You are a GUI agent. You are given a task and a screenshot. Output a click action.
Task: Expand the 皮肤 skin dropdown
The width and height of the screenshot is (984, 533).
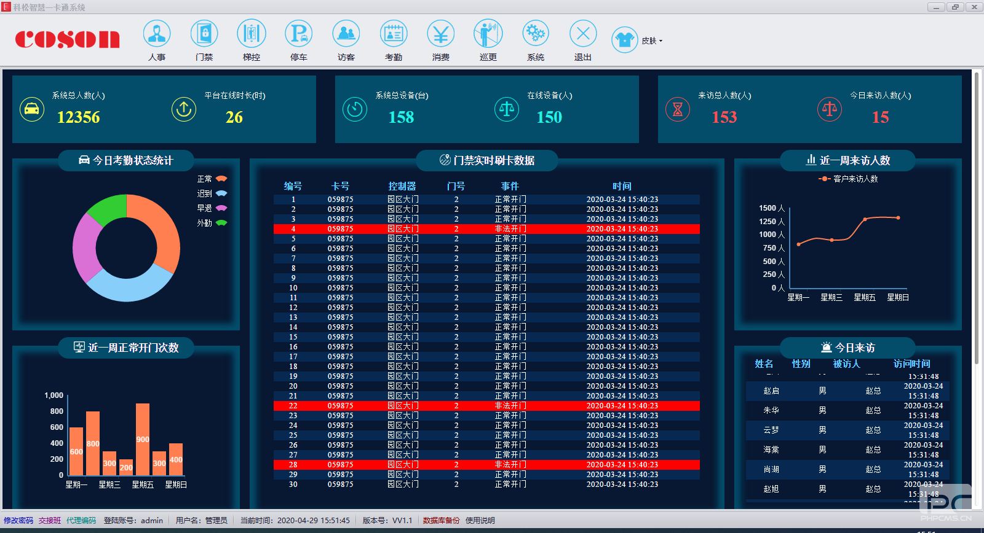[x=652, y=41]
